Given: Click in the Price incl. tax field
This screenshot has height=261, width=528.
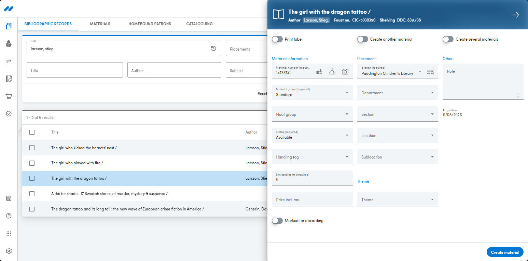Looking at the screenshot, I should pyautogui.click(x=312, y=200).
